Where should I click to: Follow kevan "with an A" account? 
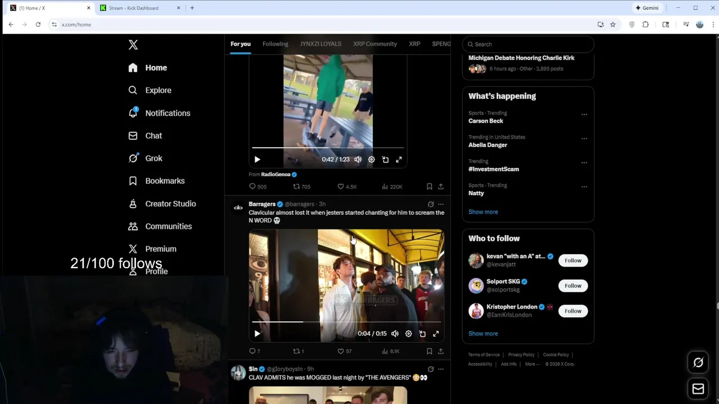[573, 260]
